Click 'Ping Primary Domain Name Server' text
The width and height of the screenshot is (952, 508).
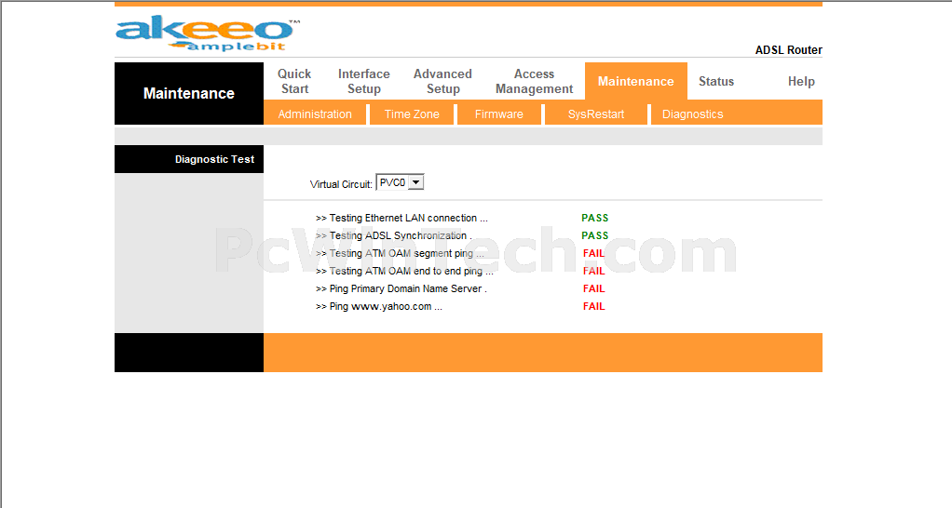pos(401,288)
